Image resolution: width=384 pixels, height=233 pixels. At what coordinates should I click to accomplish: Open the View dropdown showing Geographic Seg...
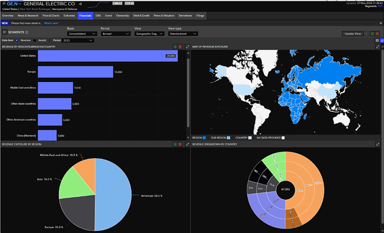[x=149, y=34]
